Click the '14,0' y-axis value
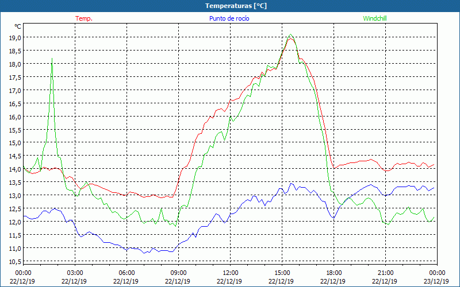Image resolution: width=460 pixels, height=287 pixels. point(15,169)
